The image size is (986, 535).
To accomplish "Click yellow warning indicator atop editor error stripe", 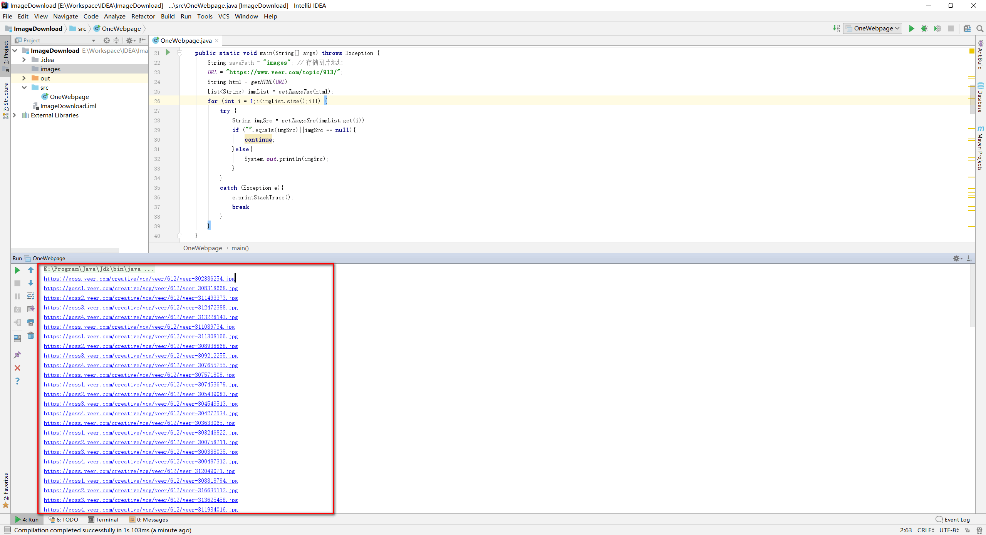I will [x=972, y=51].
